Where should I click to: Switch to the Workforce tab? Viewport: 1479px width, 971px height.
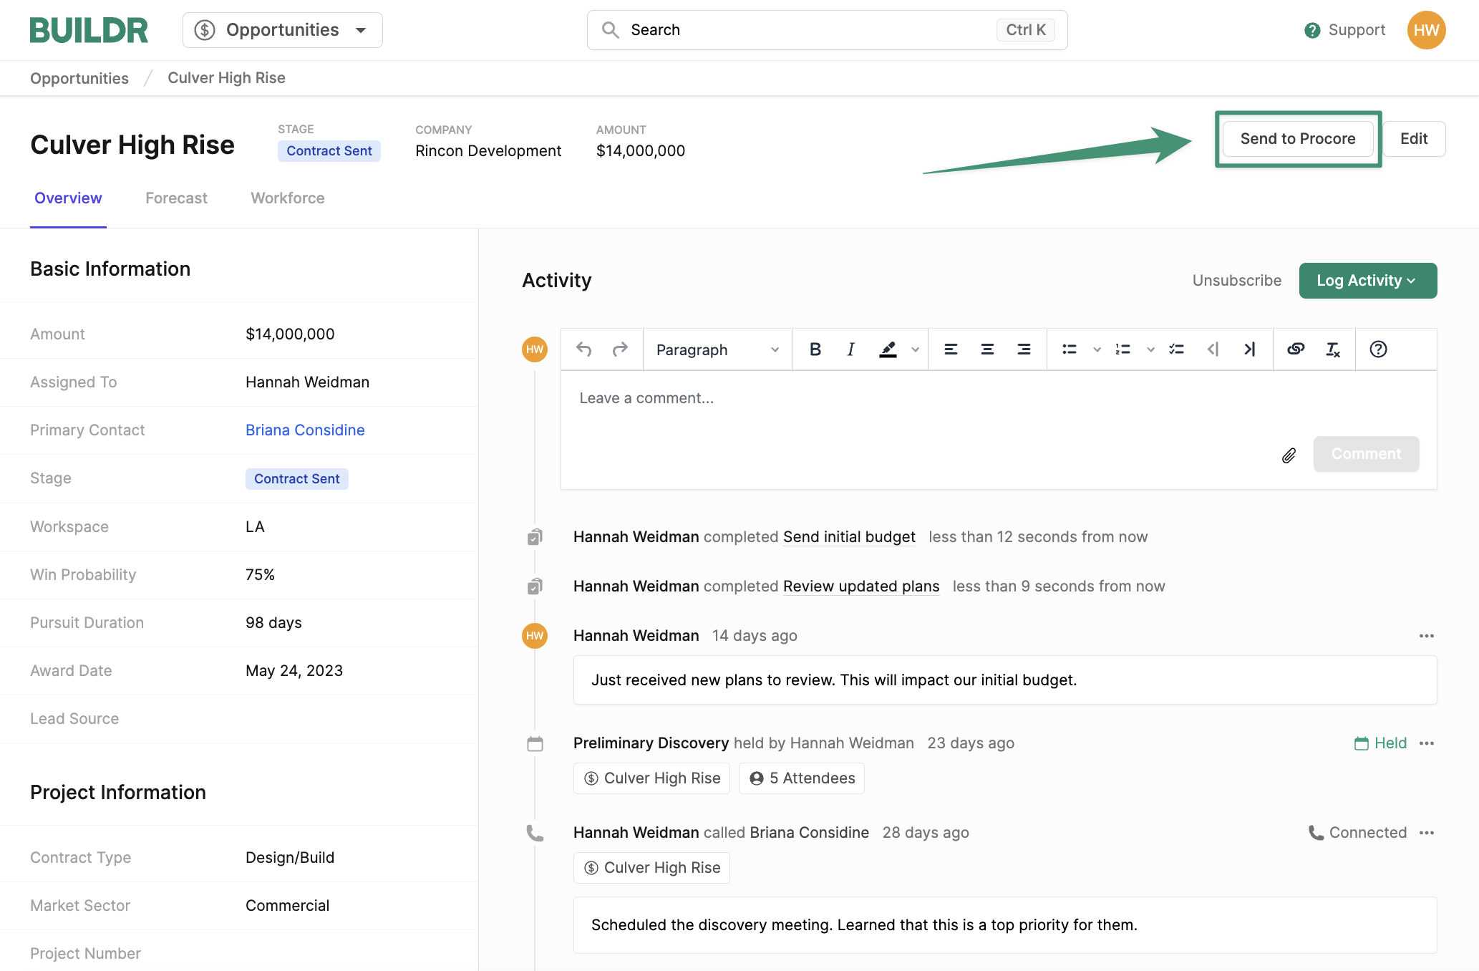tap(287, 198)
